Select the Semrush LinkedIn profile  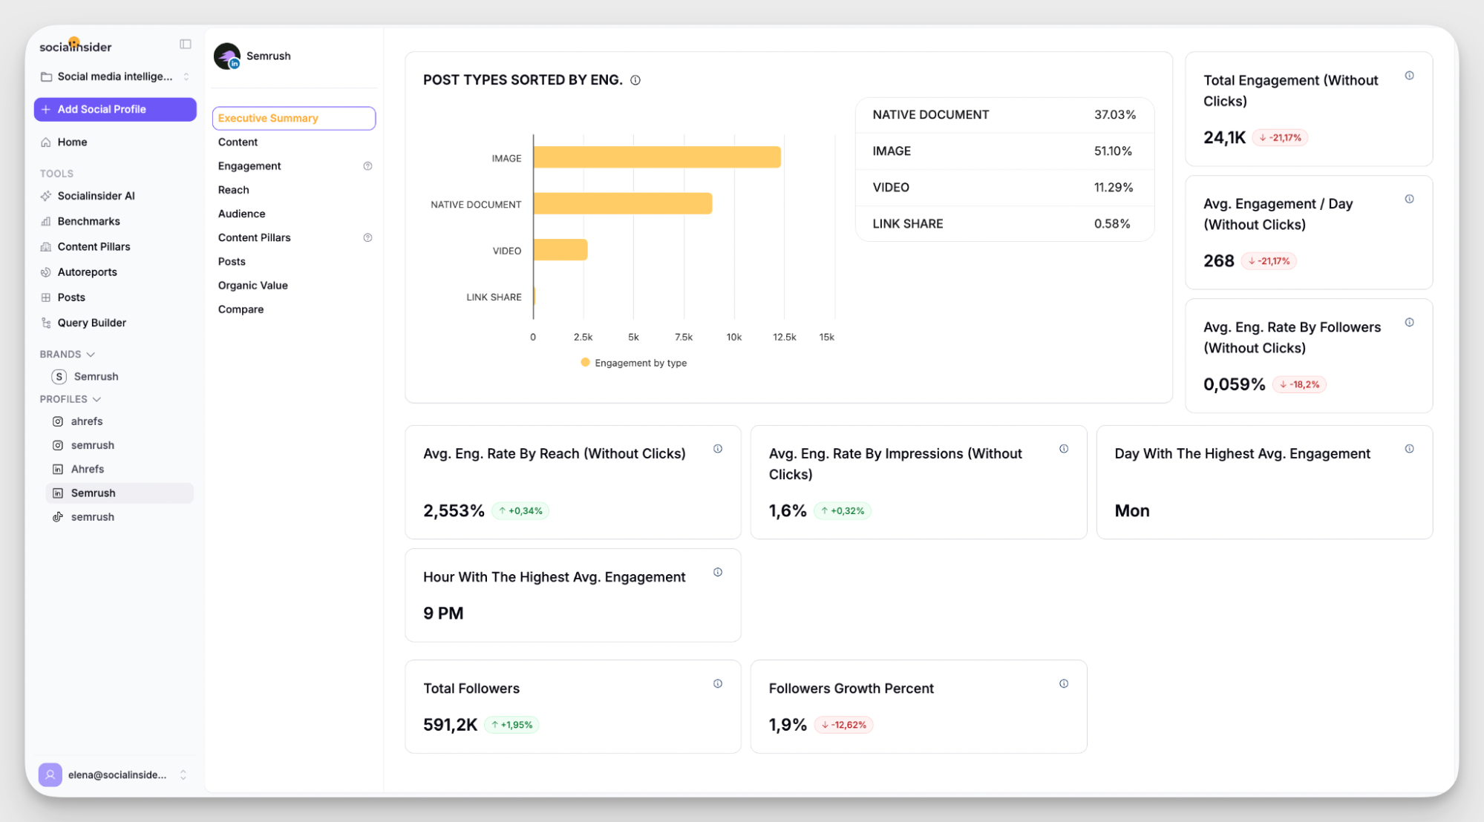point(119,493)
